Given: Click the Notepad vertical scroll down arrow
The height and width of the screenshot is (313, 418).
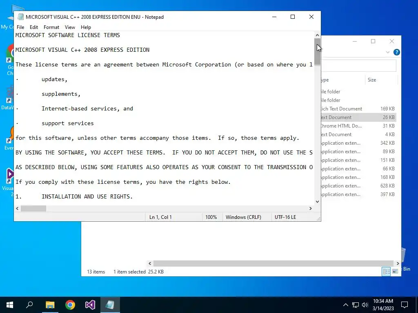Looking at the screenshot, I should [x=317, y=202].
